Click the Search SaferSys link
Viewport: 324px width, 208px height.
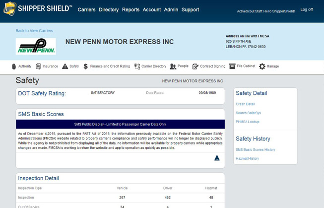click(248, 113)
